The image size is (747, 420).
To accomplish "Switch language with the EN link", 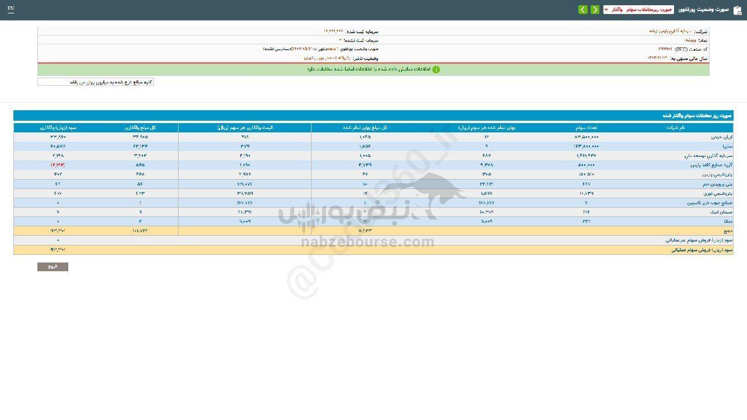I will coord(11,9).
